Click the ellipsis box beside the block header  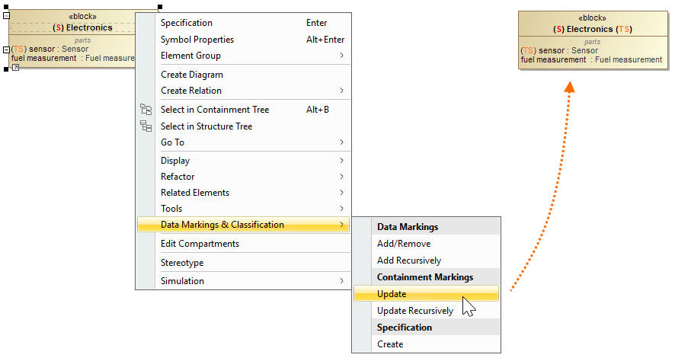click(x=7, y=15)
